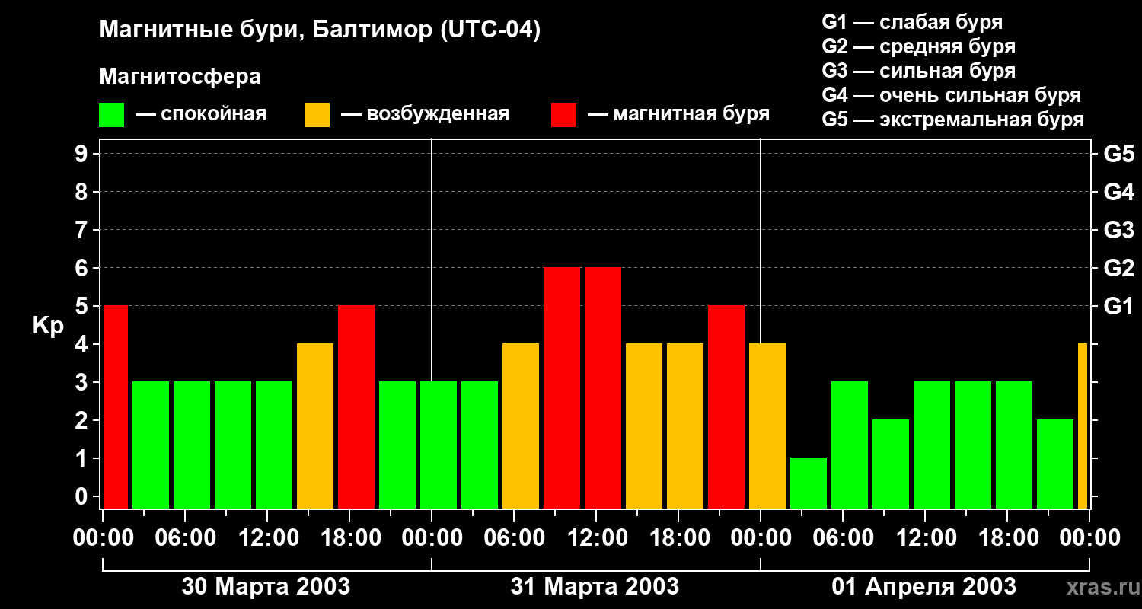Click the green bar at 21:00 30 Марта
The image size is (1142, 609).
coord(397,445)
